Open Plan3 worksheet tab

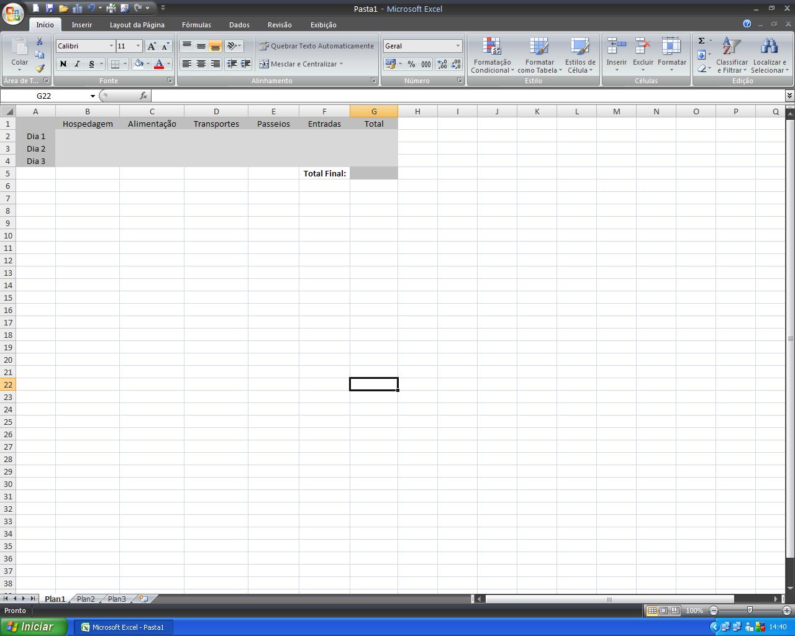[x=117, y=599]
